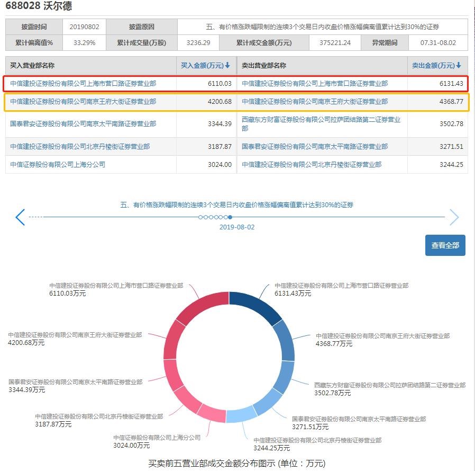This screenshot has width=475, height=471.
Task: Click the right arrow for the next date
Action: tap(454, 217)
